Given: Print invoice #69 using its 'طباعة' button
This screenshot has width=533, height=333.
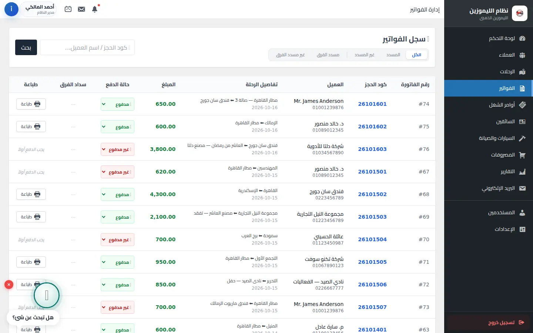Looking at the screenshot, I should [31, 217].
